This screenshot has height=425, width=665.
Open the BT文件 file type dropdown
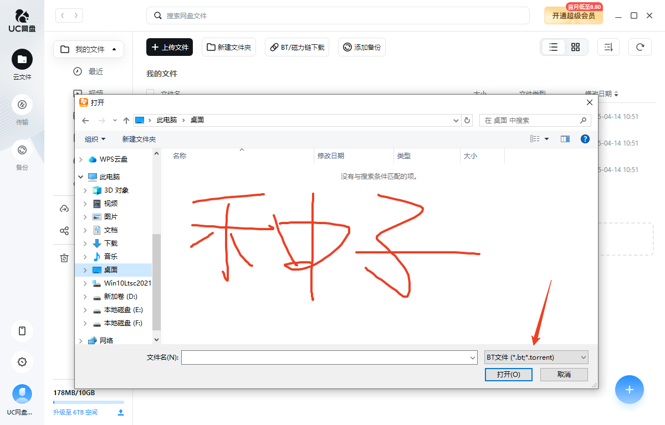pyautogui.click(x=536, y=357)
